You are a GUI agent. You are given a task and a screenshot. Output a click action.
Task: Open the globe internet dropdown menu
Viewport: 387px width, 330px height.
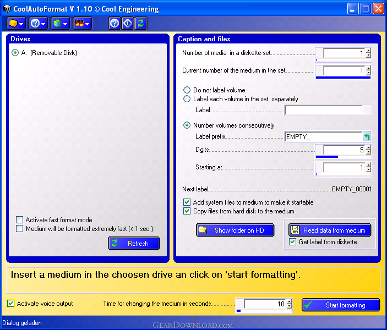(x=60, y=24)
